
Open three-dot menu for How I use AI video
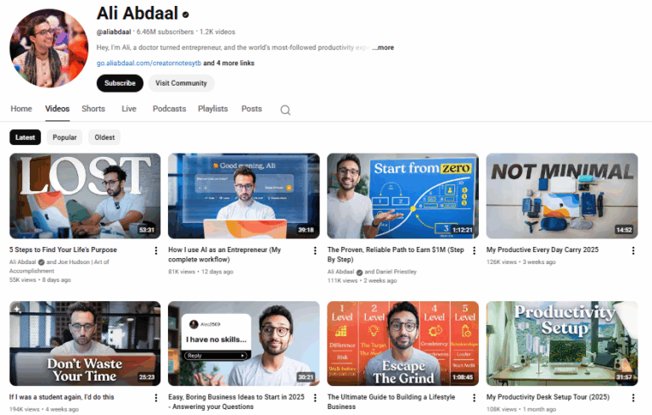click(x=315, y=250)
